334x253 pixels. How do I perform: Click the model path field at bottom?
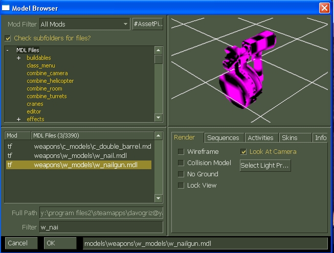pos(205,243)
